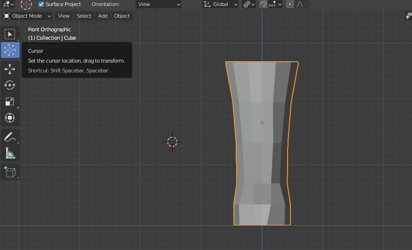
Task: Select the Measure ruler tool
Action: click(x=10, y=153)
